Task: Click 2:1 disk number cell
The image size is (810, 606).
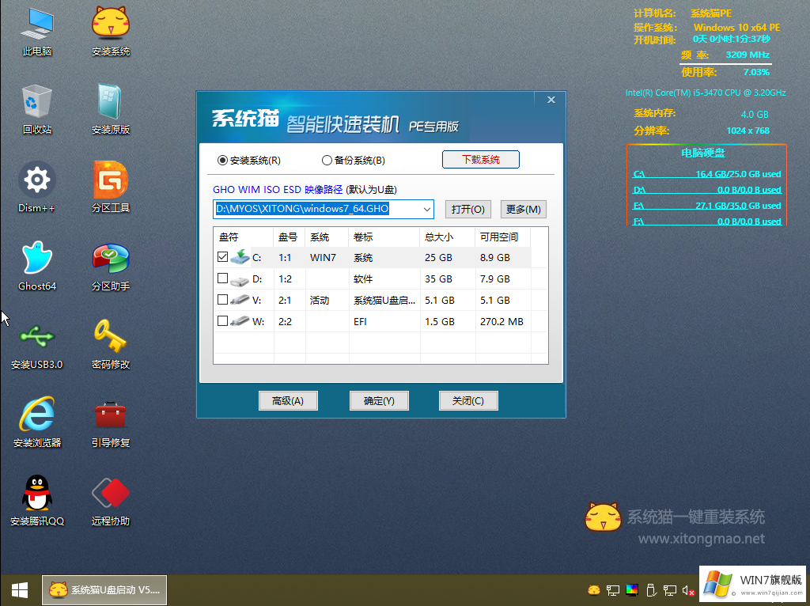Action: (285, 300)
